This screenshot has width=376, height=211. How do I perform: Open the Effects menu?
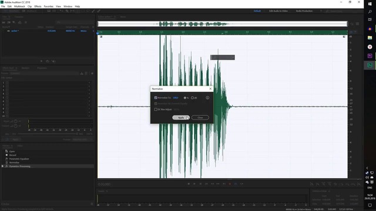pos(38,6)
